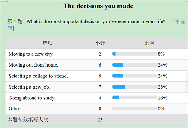Click the 28% progress bar for new job
The image size is (188, 128).
coord(135,87)
